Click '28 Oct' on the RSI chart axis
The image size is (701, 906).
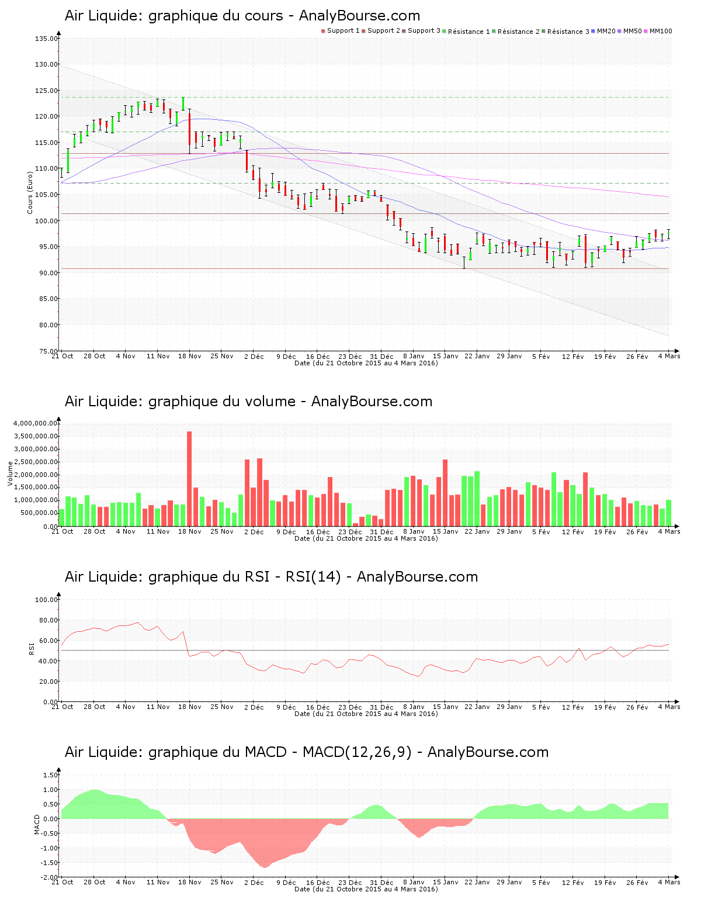tap(95, 707)
